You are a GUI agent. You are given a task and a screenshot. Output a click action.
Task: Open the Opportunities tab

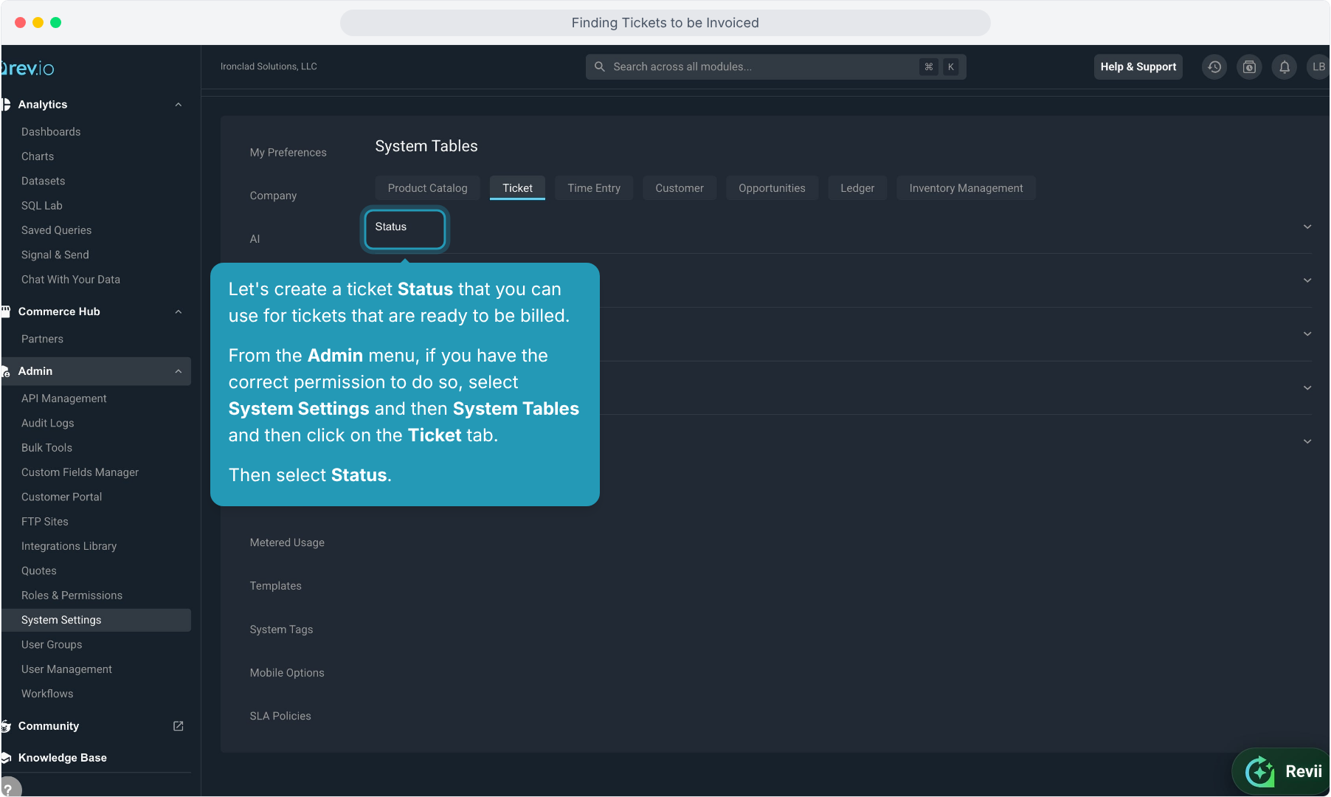(x=772, y=188)
